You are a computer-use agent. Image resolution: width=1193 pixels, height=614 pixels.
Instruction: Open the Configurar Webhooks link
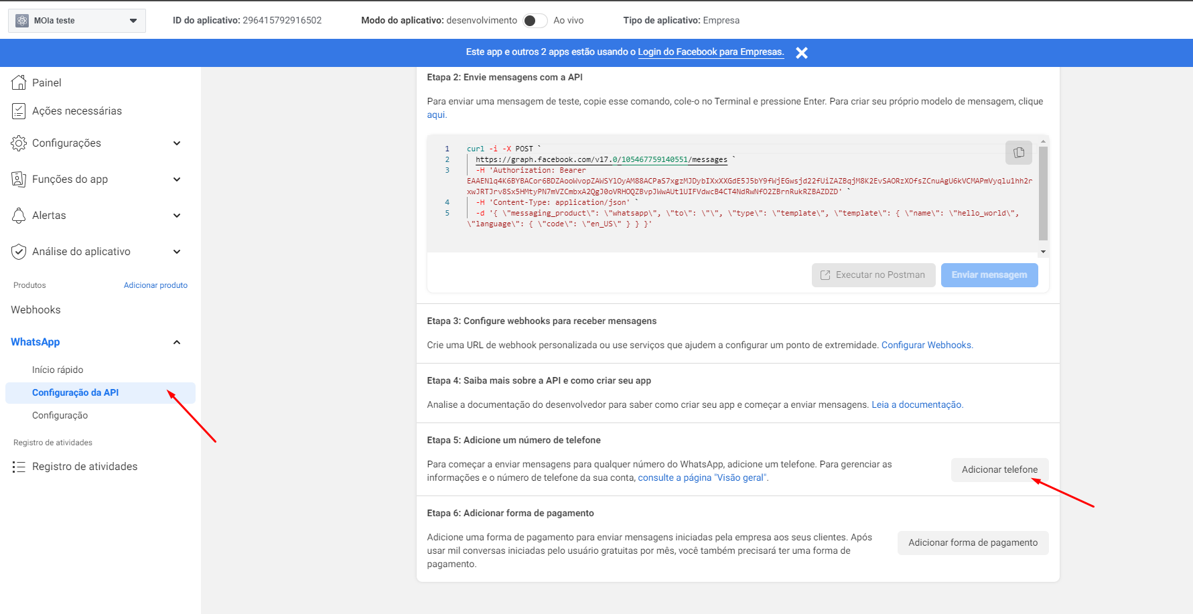click(927, 345)
